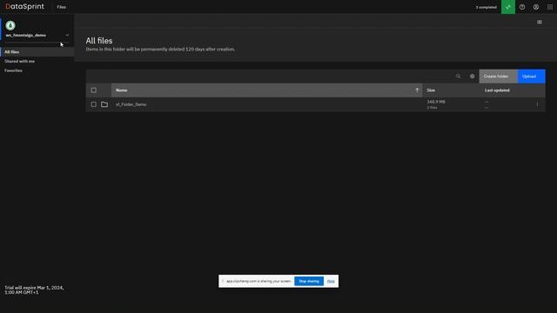Open the user profile icon
This screenshot has height=313, width=557.
(536, 7)
